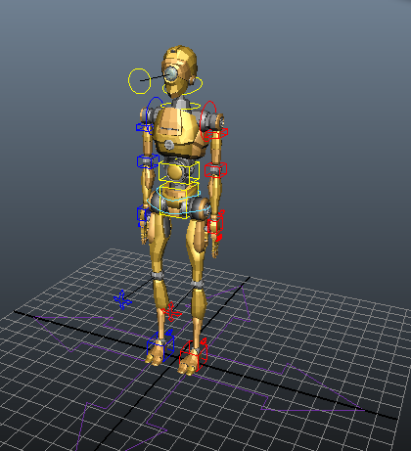
Task: Select the red knee pole-vector star
Action: pyautogui.click(x=171, y=312)
